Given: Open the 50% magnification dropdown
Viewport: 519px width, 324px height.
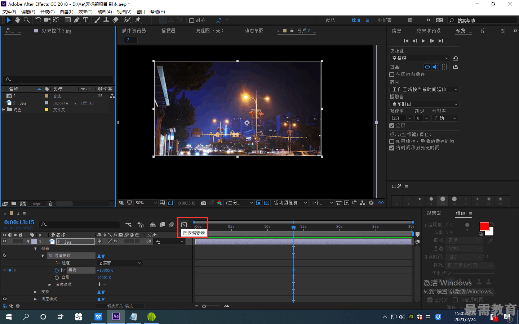Looking at the screenshot, I should click(x=146, y=203).
